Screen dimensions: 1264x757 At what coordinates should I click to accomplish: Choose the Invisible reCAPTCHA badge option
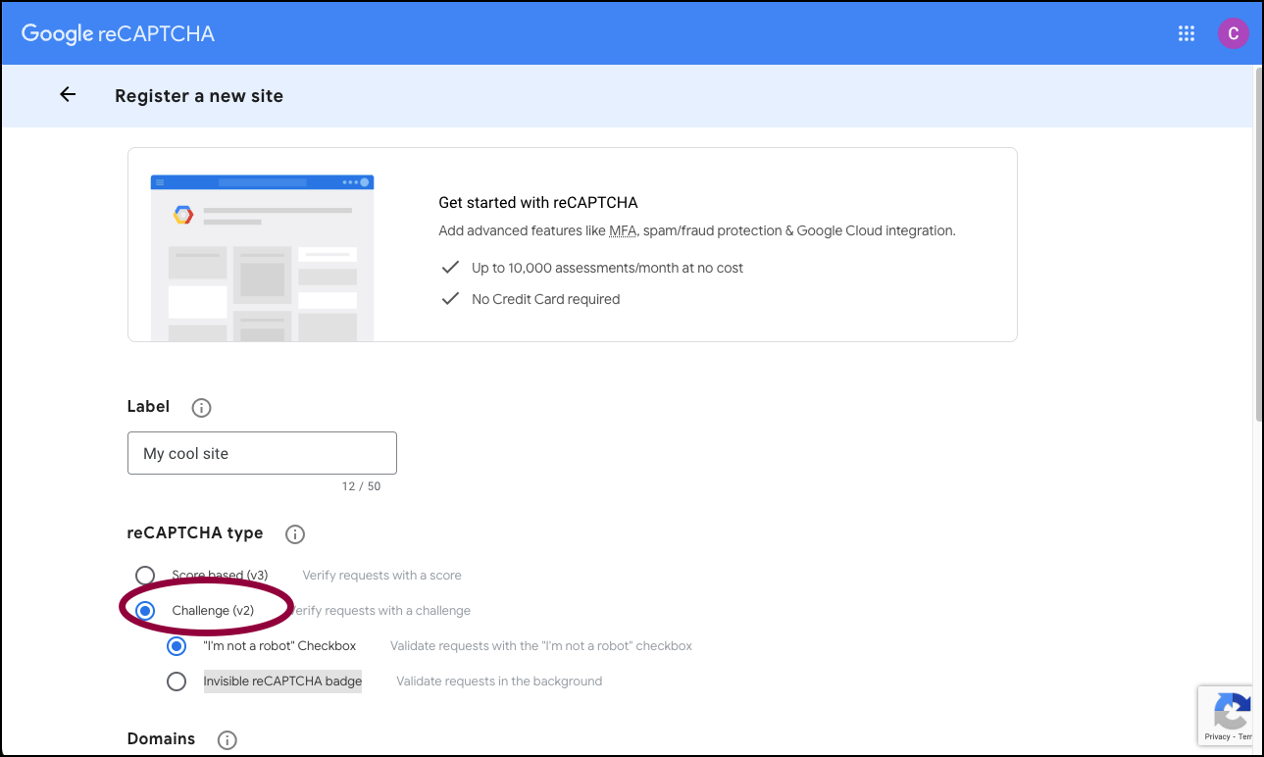[177, 681]
